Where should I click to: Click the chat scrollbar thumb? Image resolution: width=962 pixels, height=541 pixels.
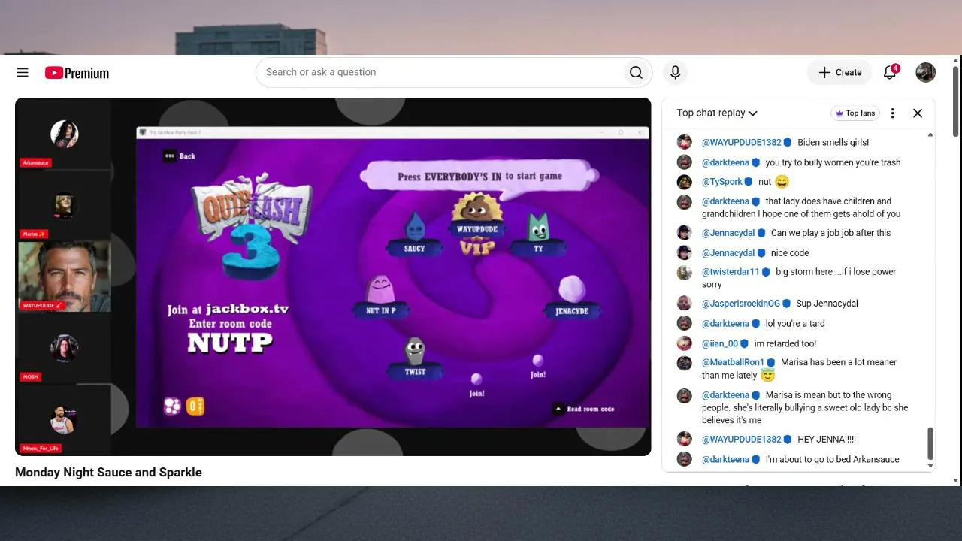pyautogui.click(x=930, y=443)
